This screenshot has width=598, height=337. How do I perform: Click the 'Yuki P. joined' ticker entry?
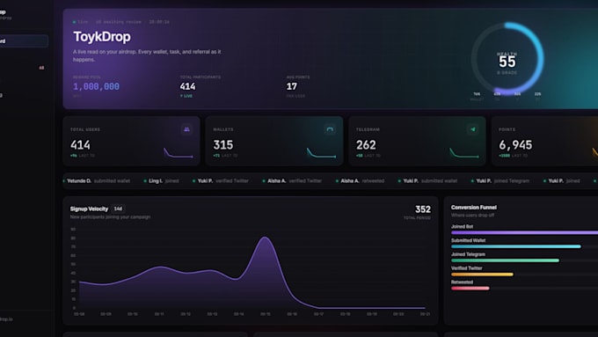[562, 181]
